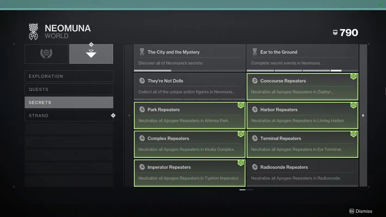Open the They're Not Dolls triumph

pyautogui.click(x=189, y=86)
